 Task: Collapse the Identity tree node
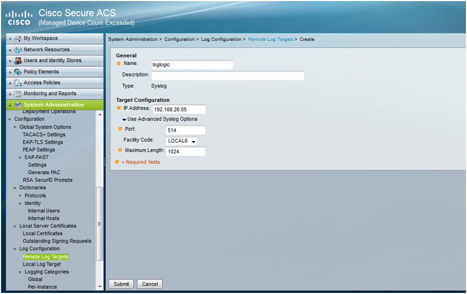click(20, 204)
